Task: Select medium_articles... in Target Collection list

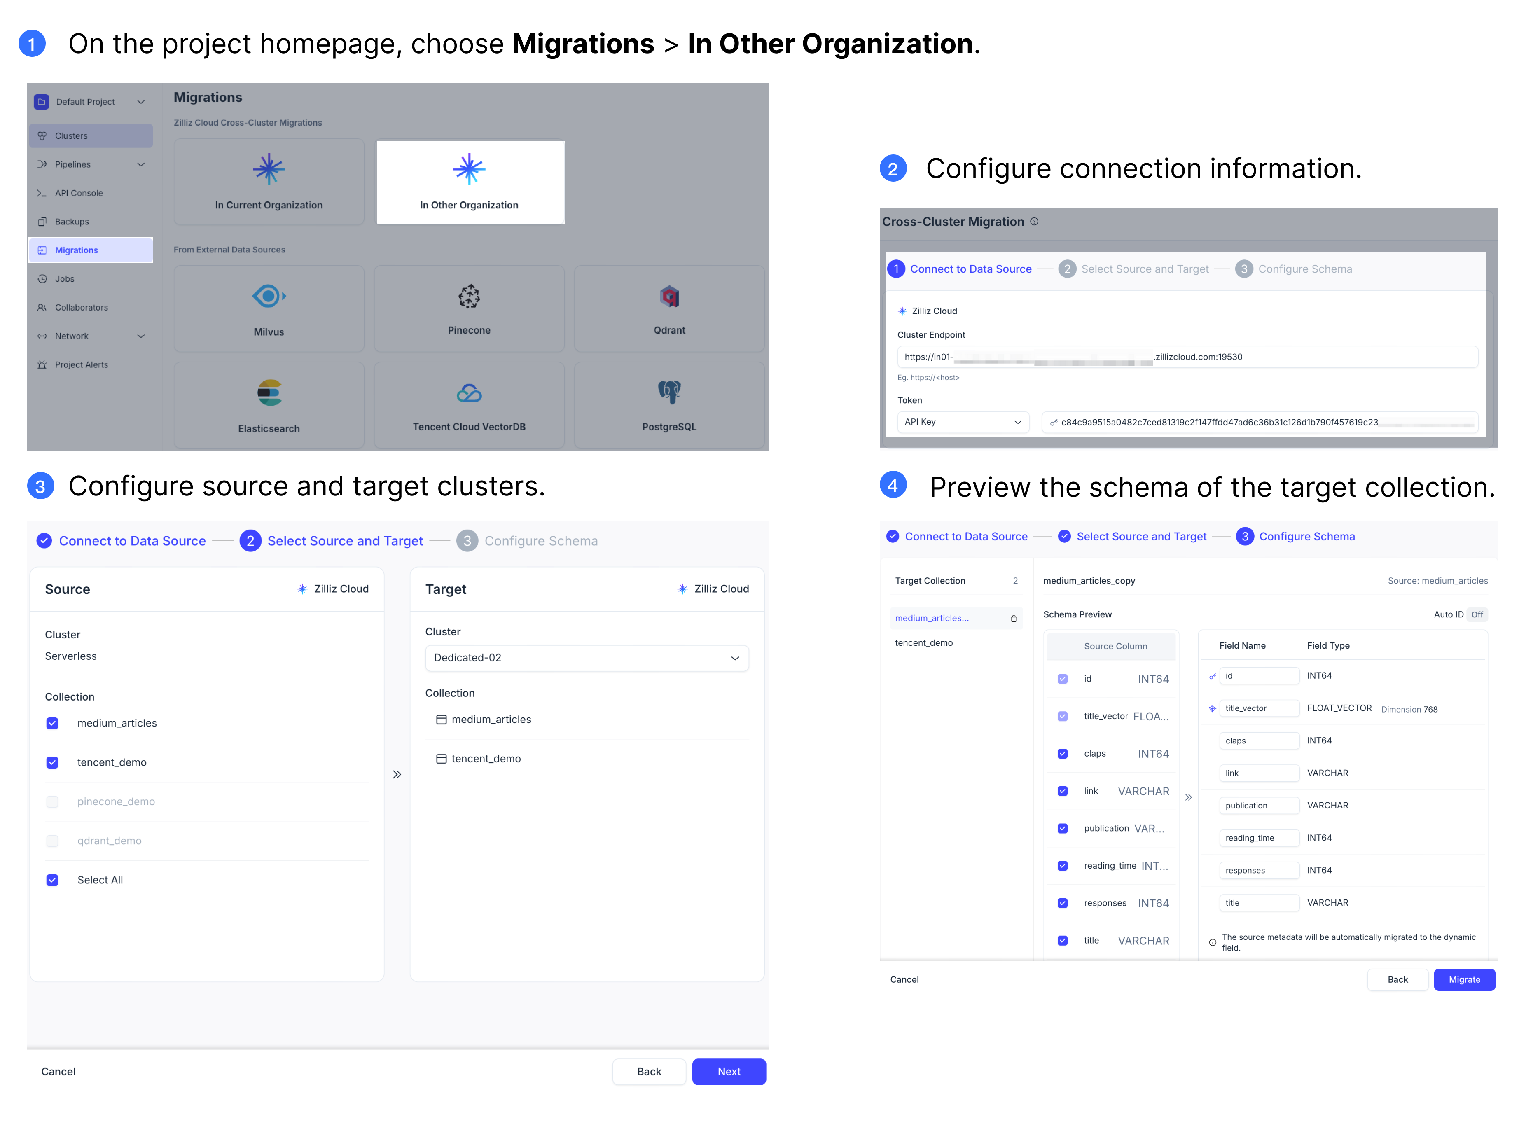Action: coord(956,618)
